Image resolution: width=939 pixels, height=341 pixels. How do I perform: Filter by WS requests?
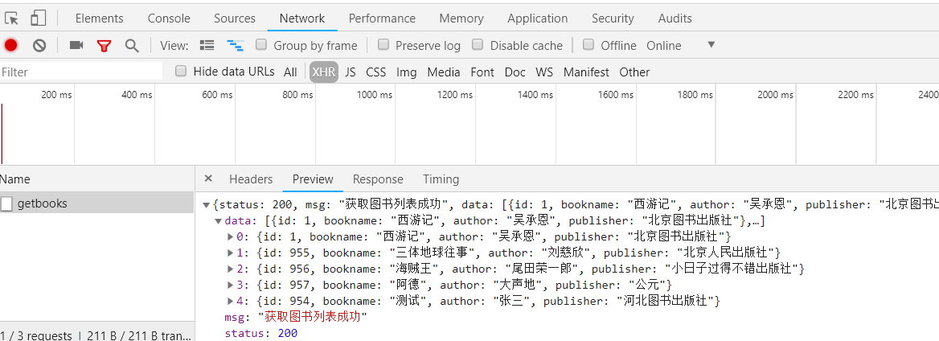coord(544,72)
